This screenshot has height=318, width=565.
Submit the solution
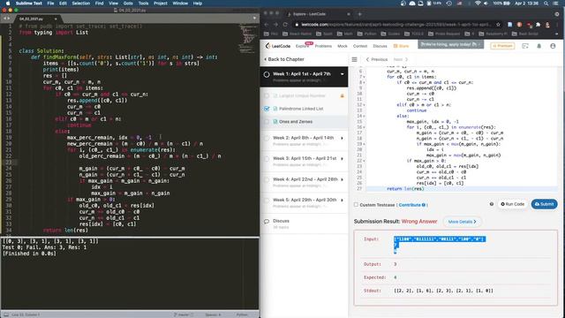coord(544,204)
